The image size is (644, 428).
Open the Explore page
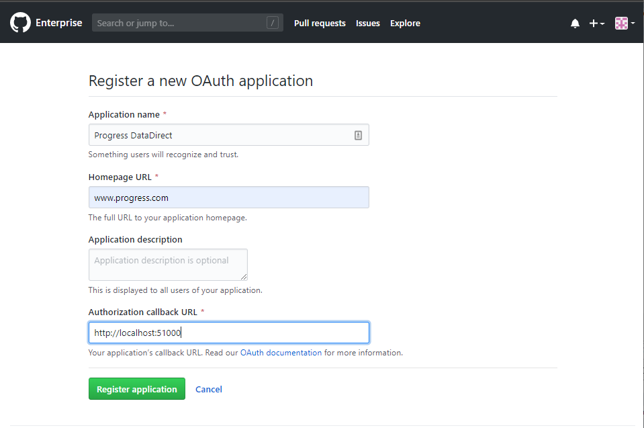point(405,24)
